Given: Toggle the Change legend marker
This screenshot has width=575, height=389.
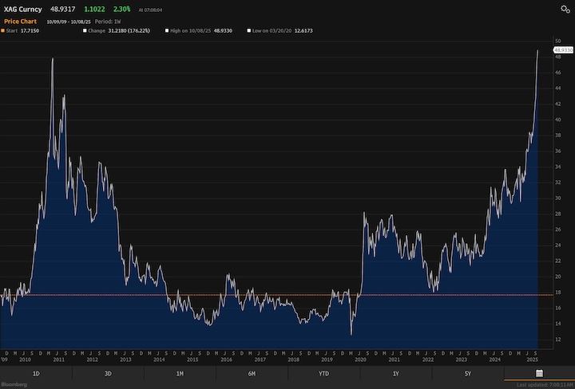Looking at the screenshot, I should coord(85,30).
